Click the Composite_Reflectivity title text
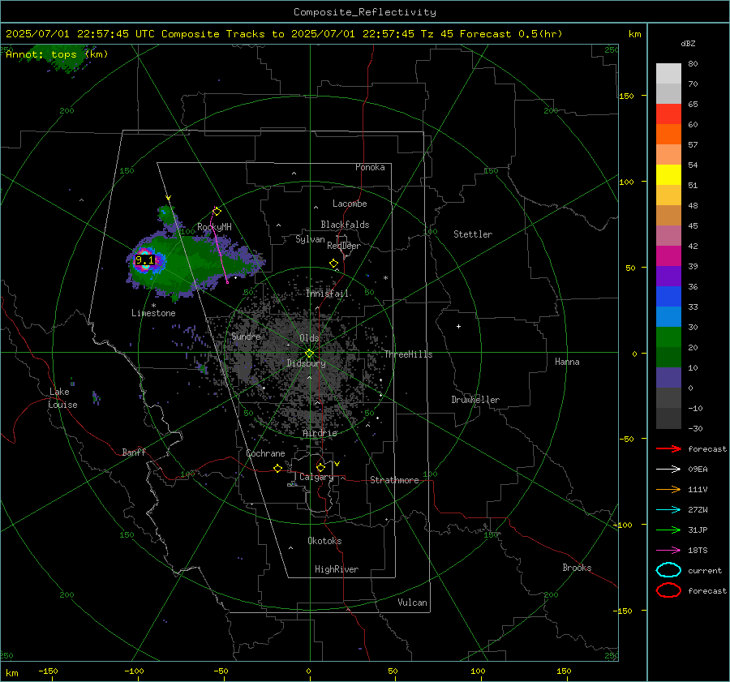Image resolution: width=730 pixels, height=682 pixels. coord(364,12)
